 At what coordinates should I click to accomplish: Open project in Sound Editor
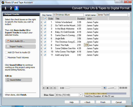tap(19, 80)
